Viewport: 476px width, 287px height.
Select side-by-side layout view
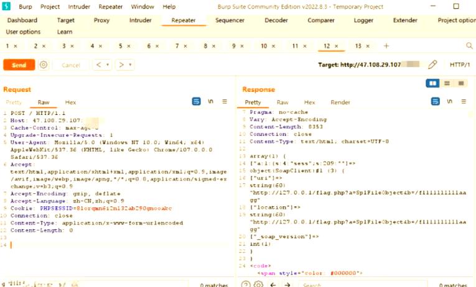434,83
